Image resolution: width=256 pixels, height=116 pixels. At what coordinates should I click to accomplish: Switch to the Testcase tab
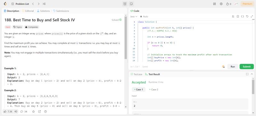[x=137, y=74]
